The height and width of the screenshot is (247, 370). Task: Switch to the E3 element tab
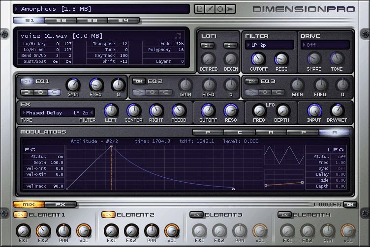92,21
